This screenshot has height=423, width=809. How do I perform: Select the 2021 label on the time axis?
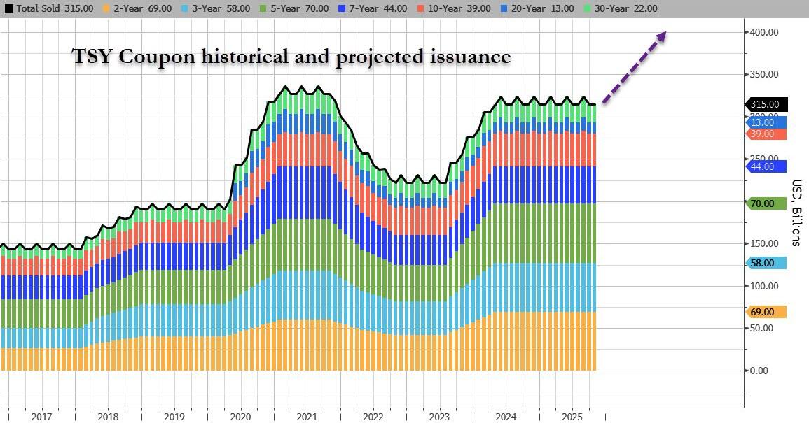point(306,416)
